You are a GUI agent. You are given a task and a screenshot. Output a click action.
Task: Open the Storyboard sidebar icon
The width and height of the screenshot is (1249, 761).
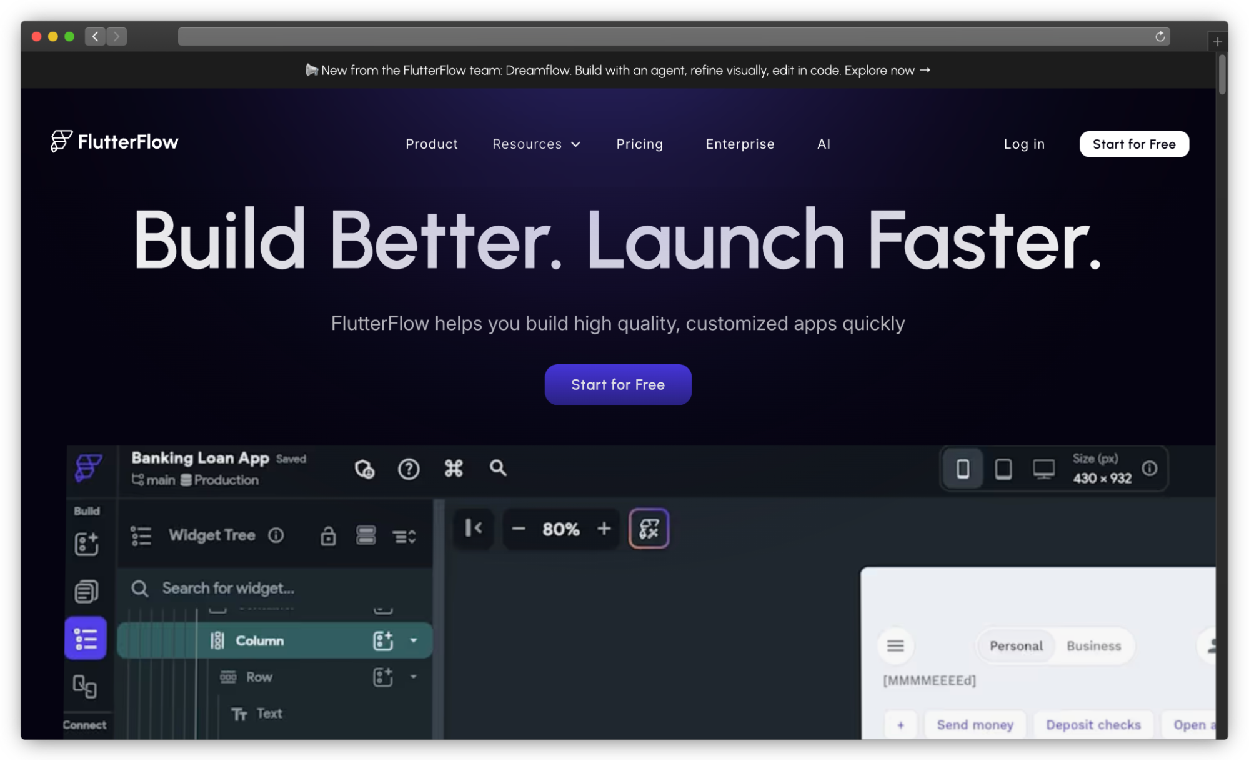[x=85, y=686]
